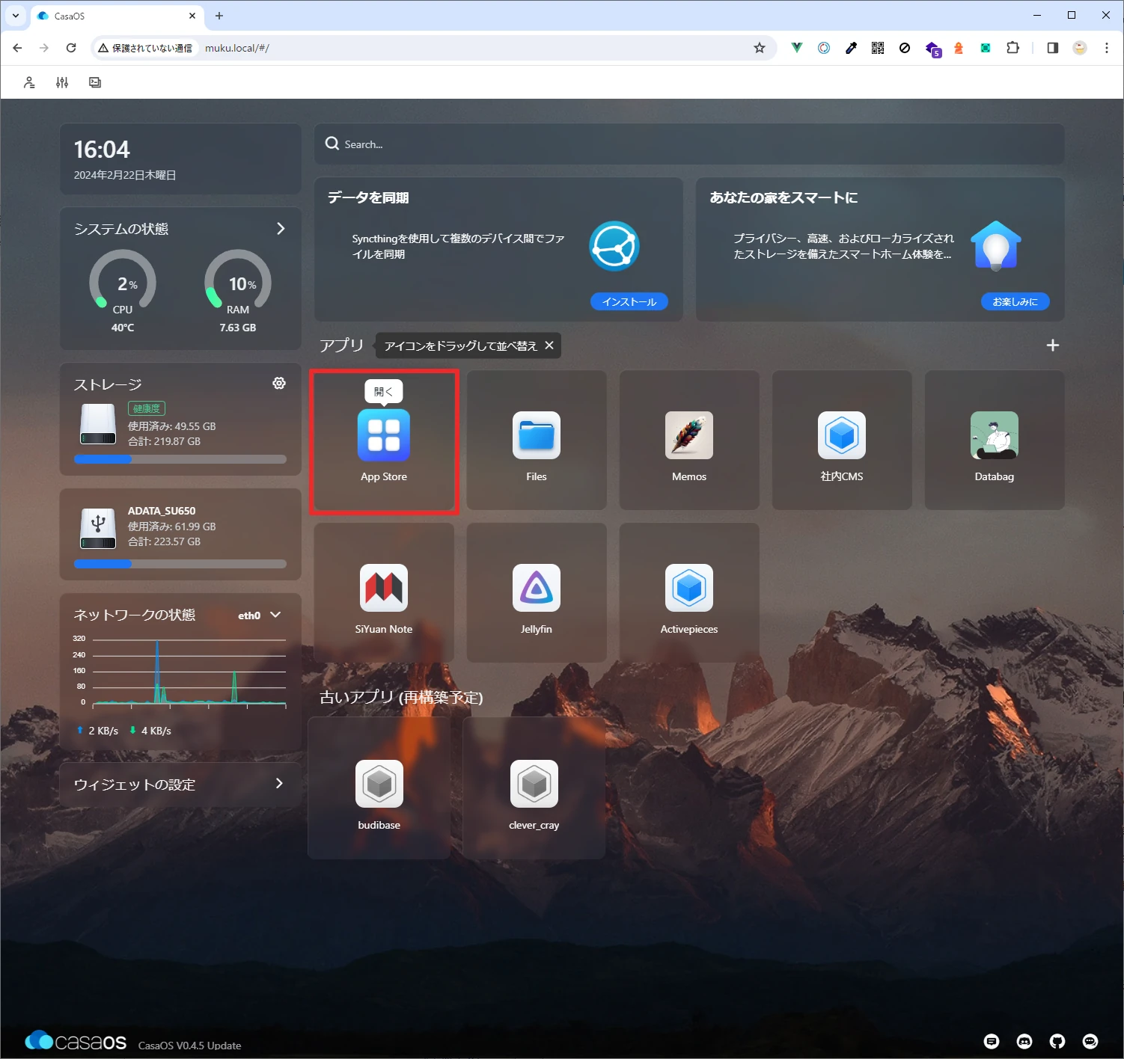This screenshot has height=1059, width=1124.
Task: Open the terminal icon in top bar
Action: [95, 82]
